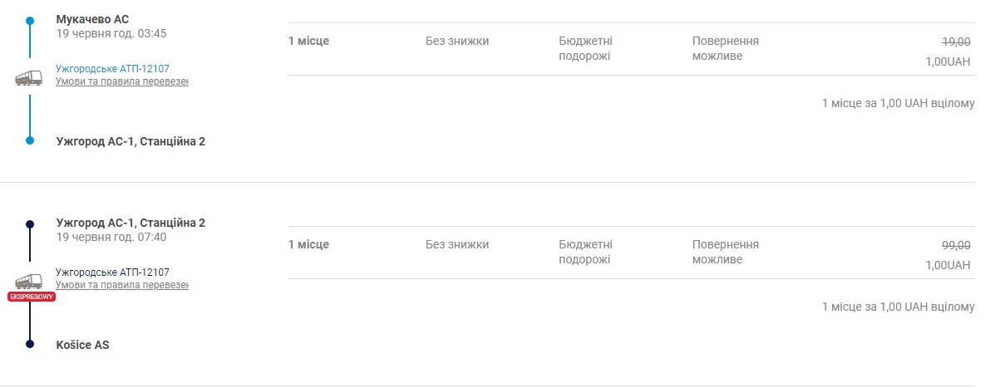This screenshot has height=388, width=1000.
Task: Select Мукачево АС station name
Action: (x=92, y=19)
